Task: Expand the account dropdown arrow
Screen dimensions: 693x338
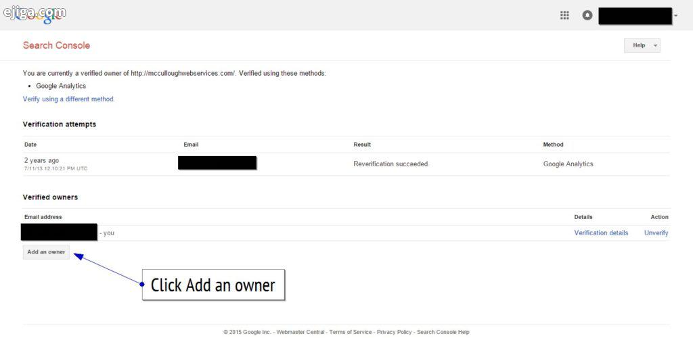Action: click(x=676, y=16)
